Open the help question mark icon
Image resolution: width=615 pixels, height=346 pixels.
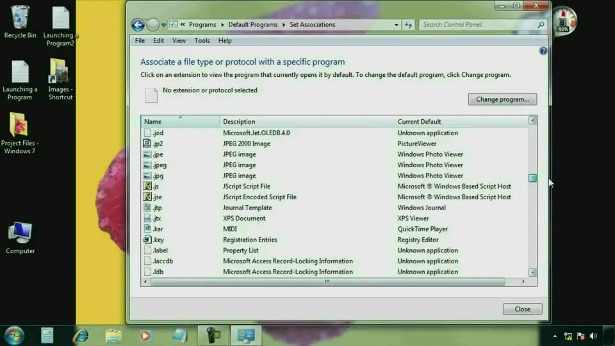[x=543, y=51]
